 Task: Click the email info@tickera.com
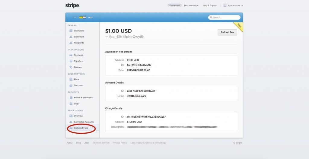click(x=136, y=96)
